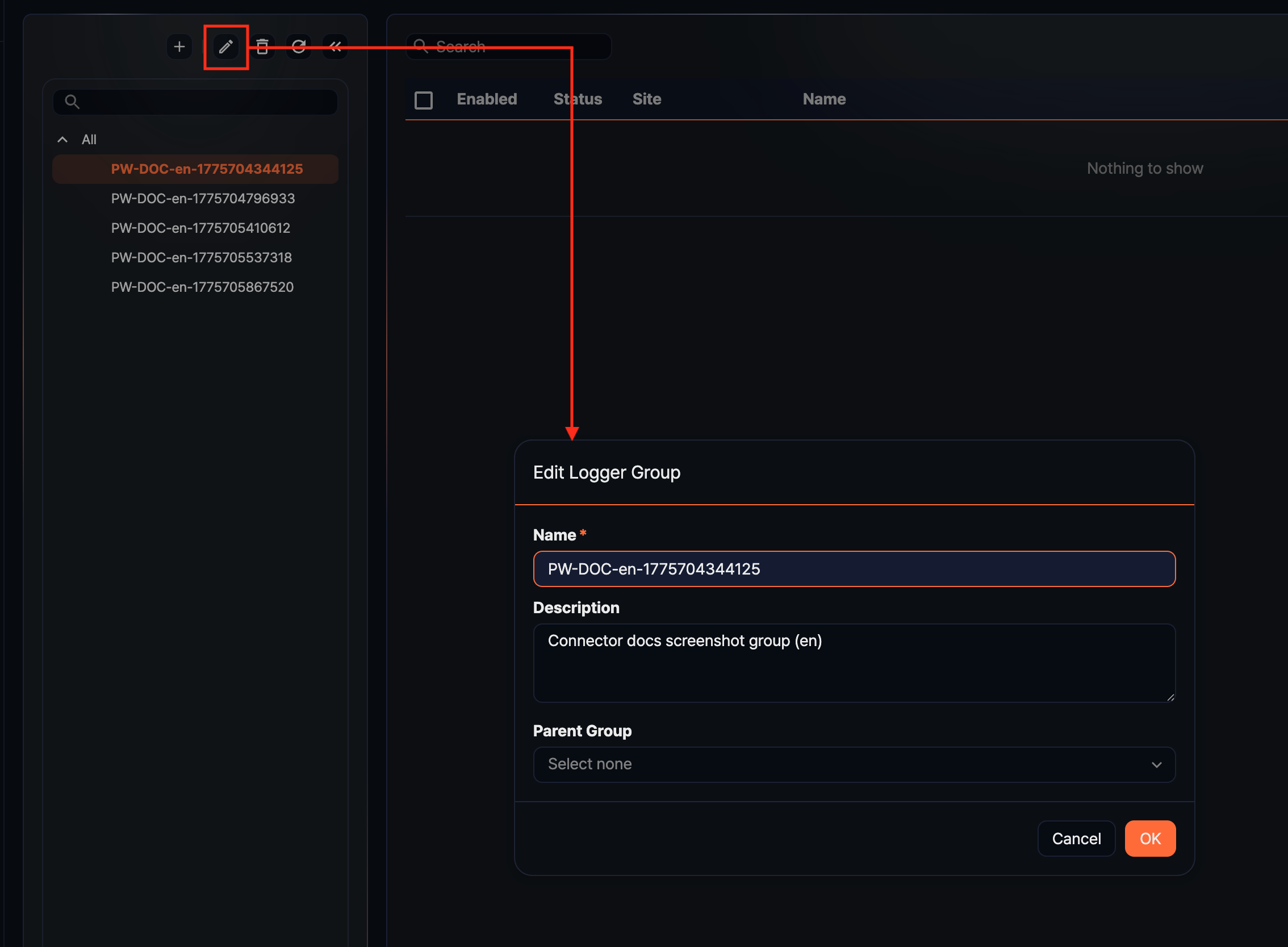Click the pencil edit group icon
This screenshot has width=1288, height=947.
(225, 47)
